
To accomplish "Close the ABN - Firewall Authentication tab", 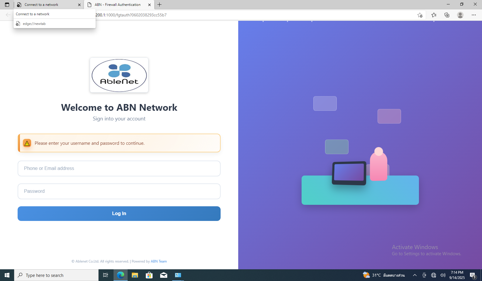I will pos(149,5).
